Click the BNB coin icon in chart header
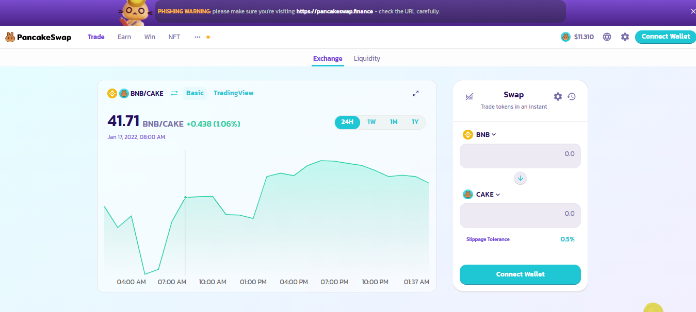 pyautogui.click(x=112, y=93)
